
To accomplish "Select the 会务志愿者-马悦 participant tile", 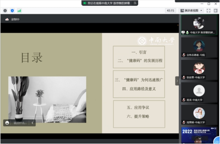I will coord(199,47).
